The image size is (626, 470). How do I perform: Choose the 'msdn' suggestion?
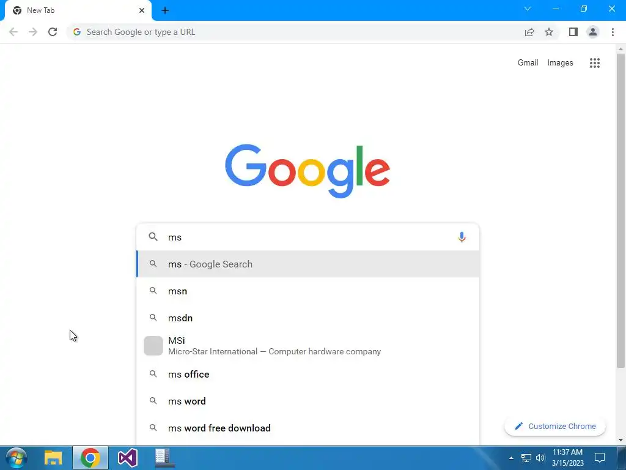308,318
